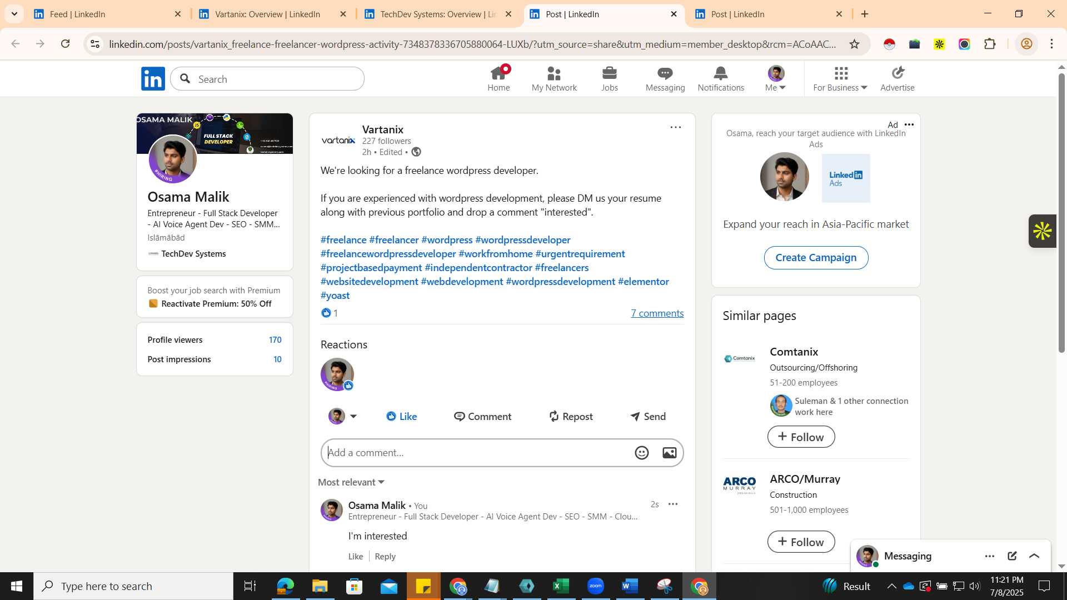Screen dimensions: 1067x600
Task: Compose new message in Messaging overlay
Action: (x=1012, y=556)
